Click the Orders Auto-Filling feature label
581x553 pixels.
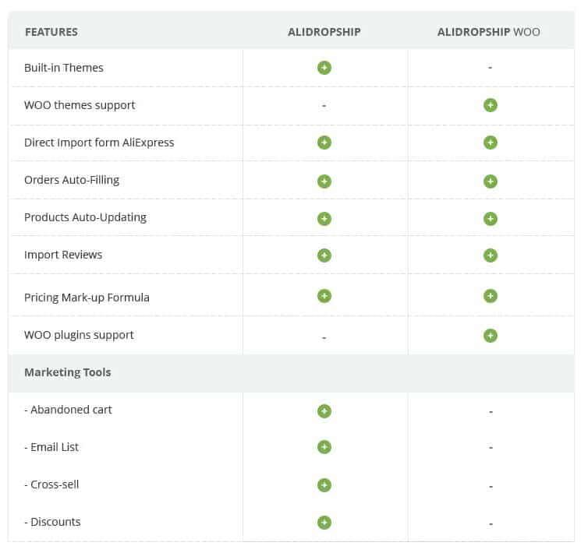72,180
